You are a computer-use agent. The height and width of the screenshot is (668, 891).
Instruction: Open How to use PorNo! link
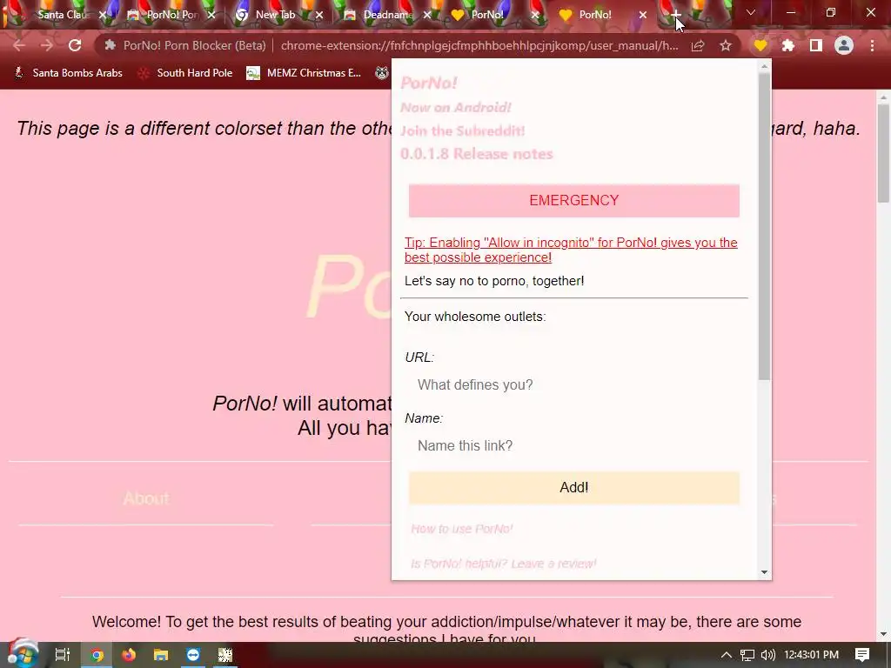(x=461, y=529)
